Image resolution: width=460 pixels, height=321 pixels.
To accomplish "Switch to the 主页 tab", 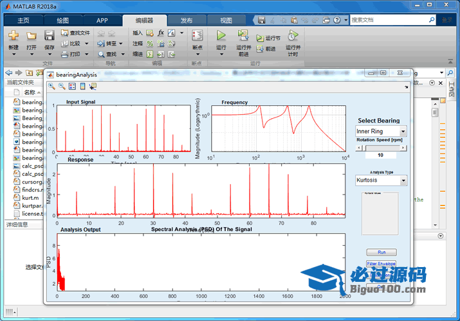I will [23, 21].
